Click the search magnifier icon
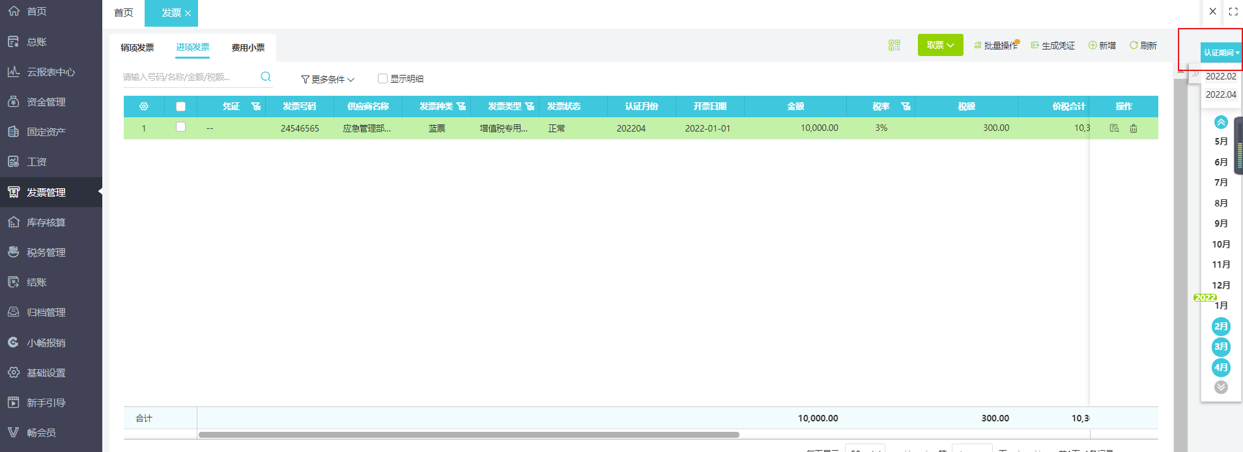1243x452 pixels. 266,77
